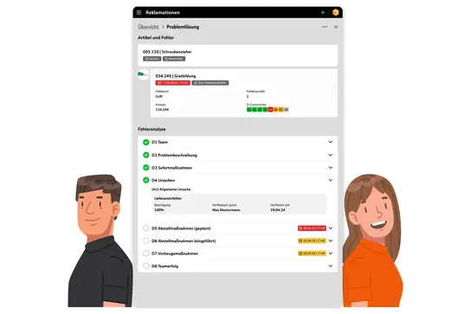The image size is (471, 314).
Task: Expand D7 Vorbeugemaßnahmen chevron
Action: point(331,253)
